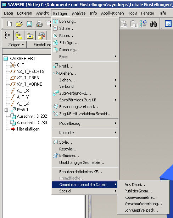Choose Rippe... menu entry
The image size is (173, 218).
[x=85, y=36]
